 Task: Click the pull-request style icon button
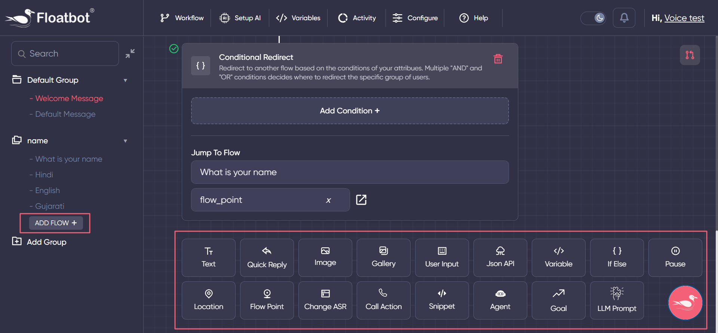(690, 55)
